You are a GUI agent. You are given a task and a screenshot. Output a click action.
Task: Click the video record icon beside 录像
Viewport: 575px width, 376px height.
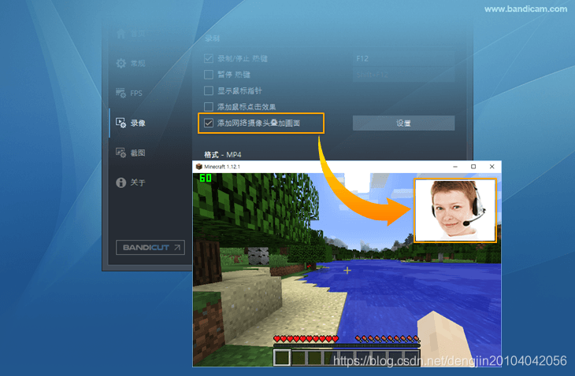tap(121, 123)
